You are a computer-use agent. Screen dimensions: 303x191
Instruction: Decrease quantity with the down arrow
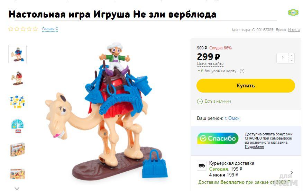(291, 60)
